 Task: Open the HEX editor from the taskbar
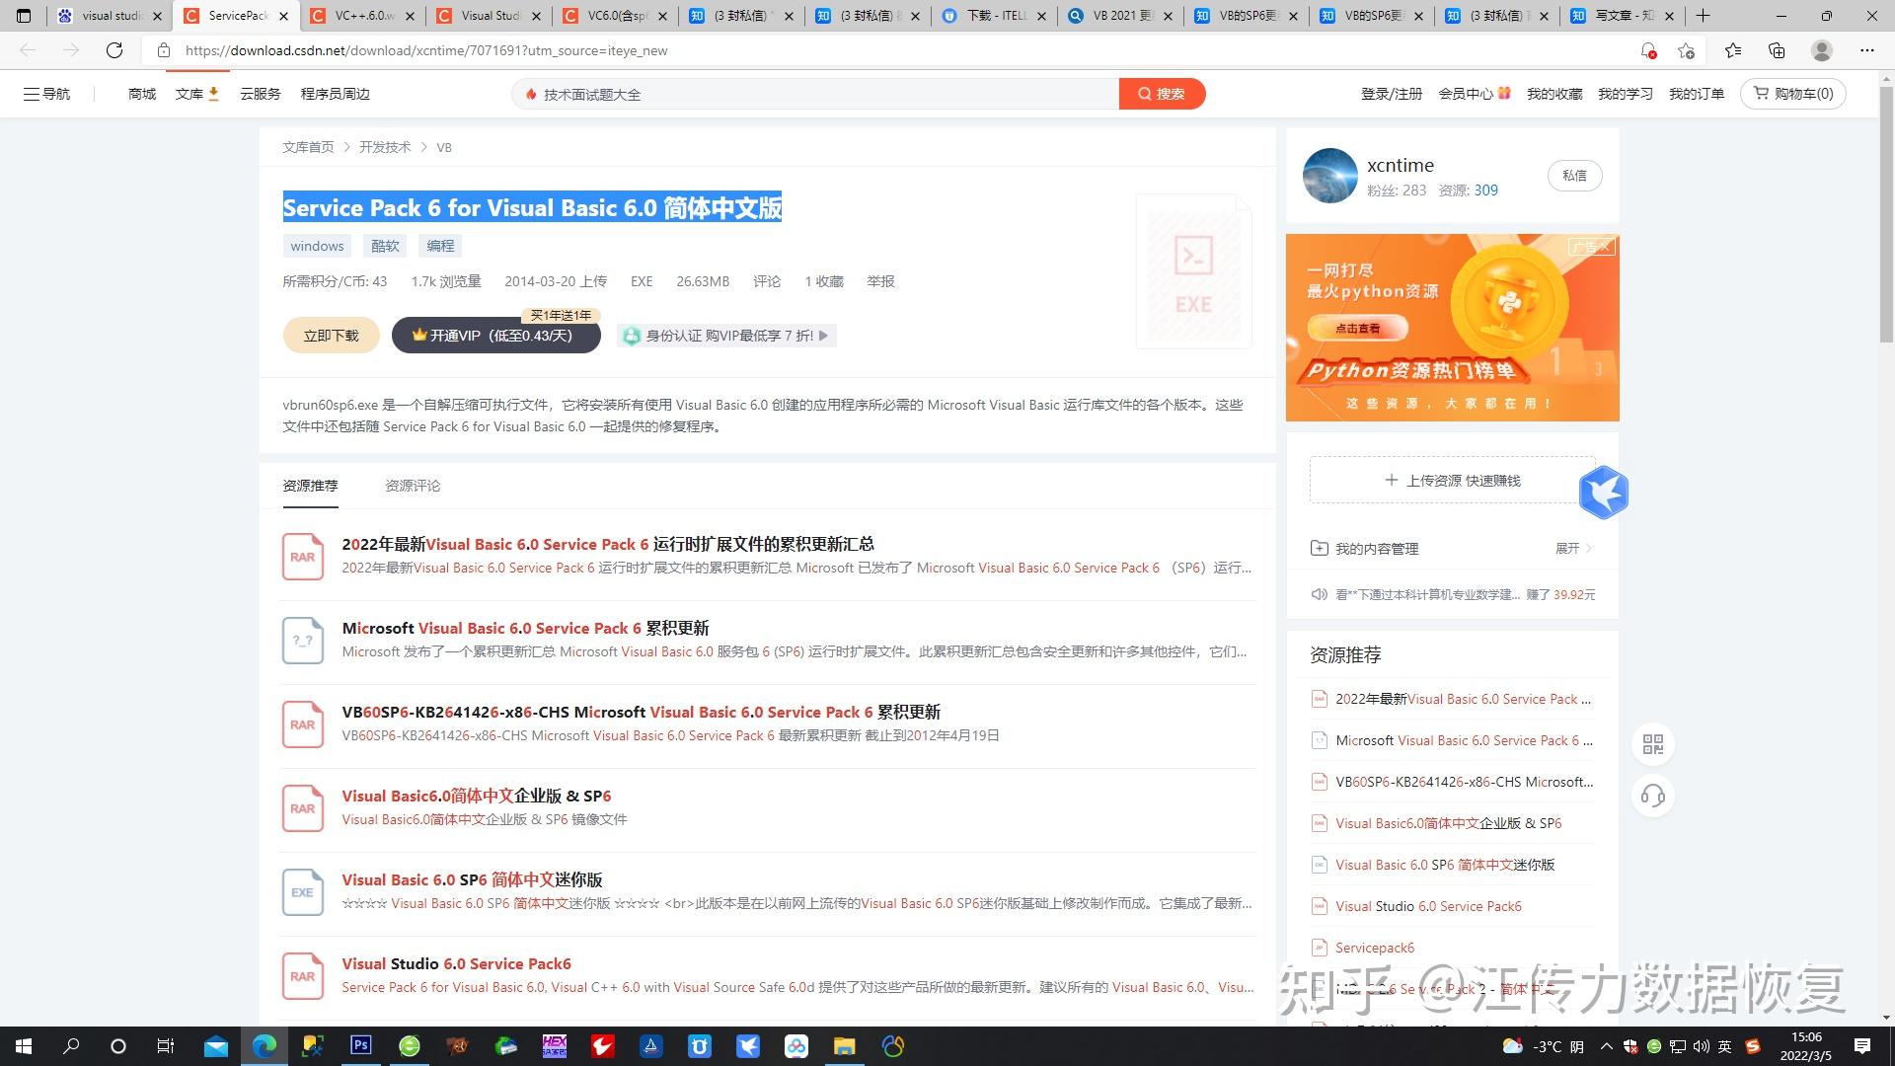pyautogui.click(x=555, y=1046)
